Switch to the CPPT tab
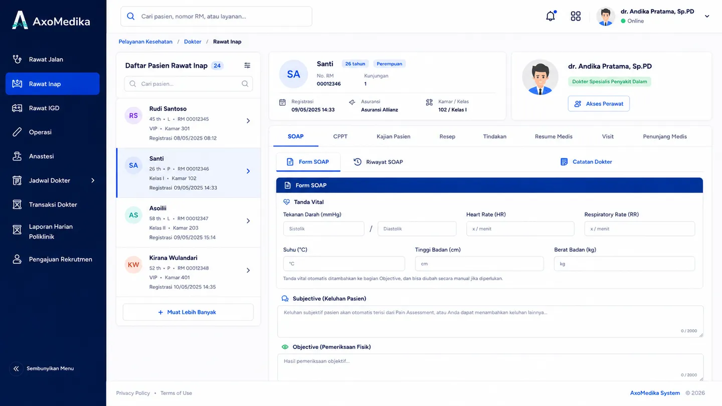 point(340,136)
